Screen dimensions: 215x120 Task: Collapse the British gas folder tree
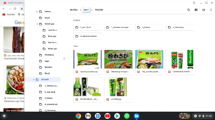(x=37, y=24)
